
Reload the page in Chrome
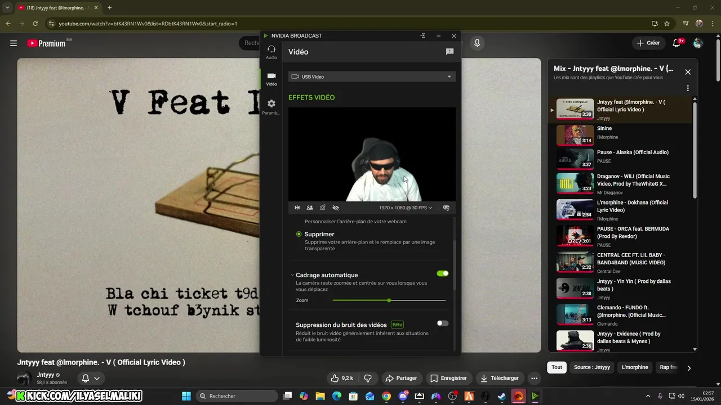click(x=35, y=24)
